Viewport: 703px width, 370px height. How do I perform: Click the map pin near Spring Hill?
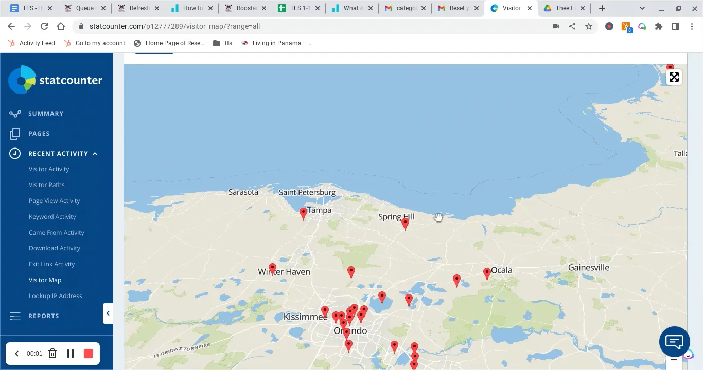(405, 224)
